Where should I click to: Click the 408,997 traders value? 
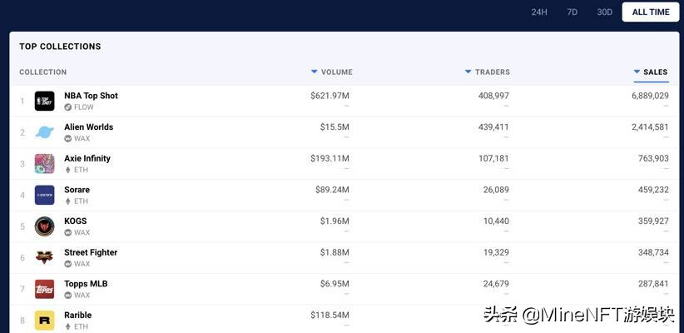(493, 96)
